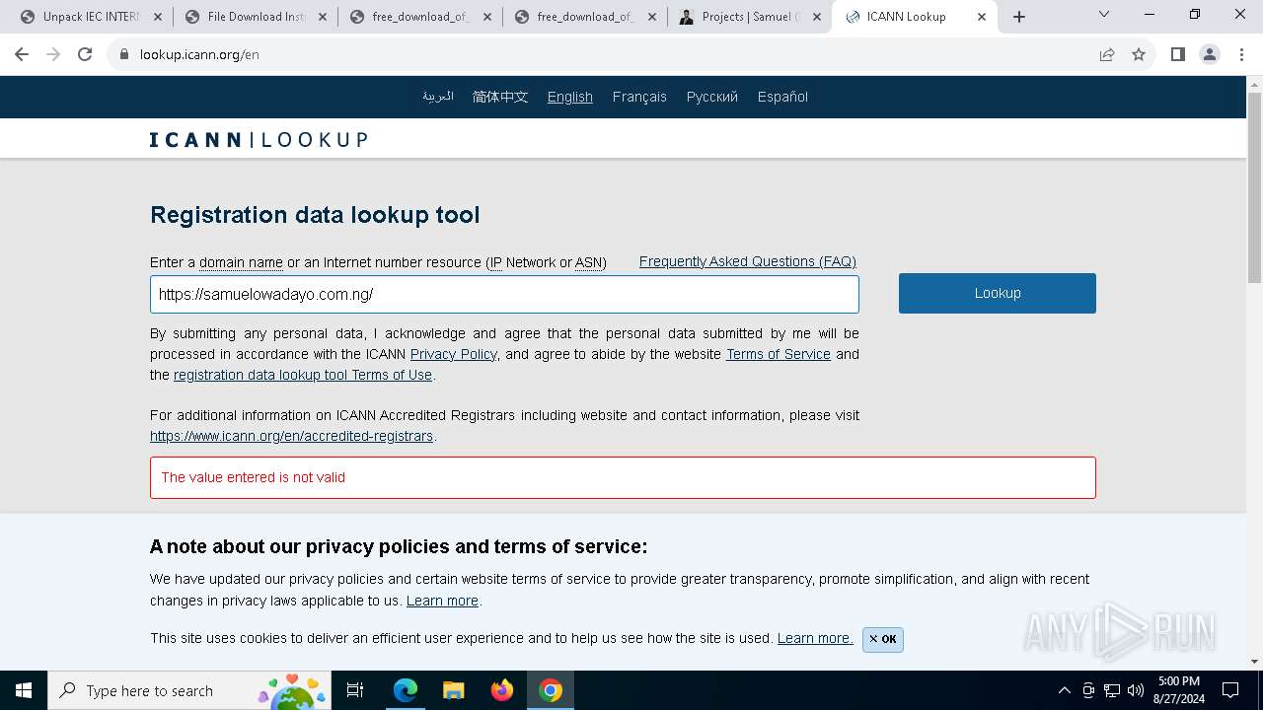The image size is (1263, 710).
Task: Open registration data lookup tool Terms of Use
Action: point(303,375)
